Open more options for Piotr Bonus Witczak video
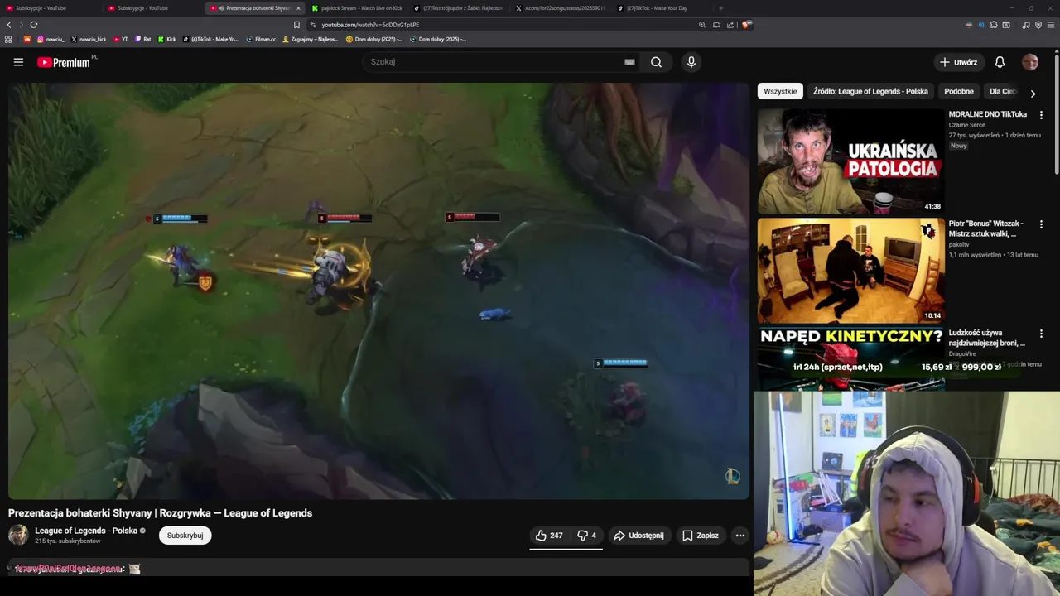The width and height of the screenshot is (1060, 596). [1041, 224]
